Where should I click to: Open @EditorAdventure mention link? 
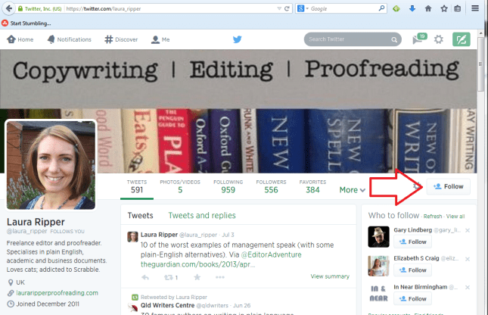click(272, 254)
